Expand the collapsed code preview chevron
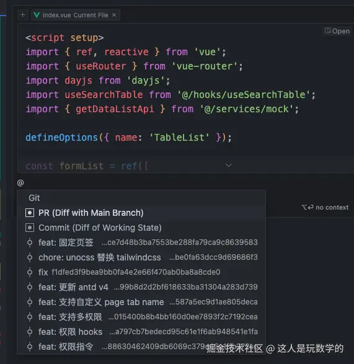 pos(229,166)
